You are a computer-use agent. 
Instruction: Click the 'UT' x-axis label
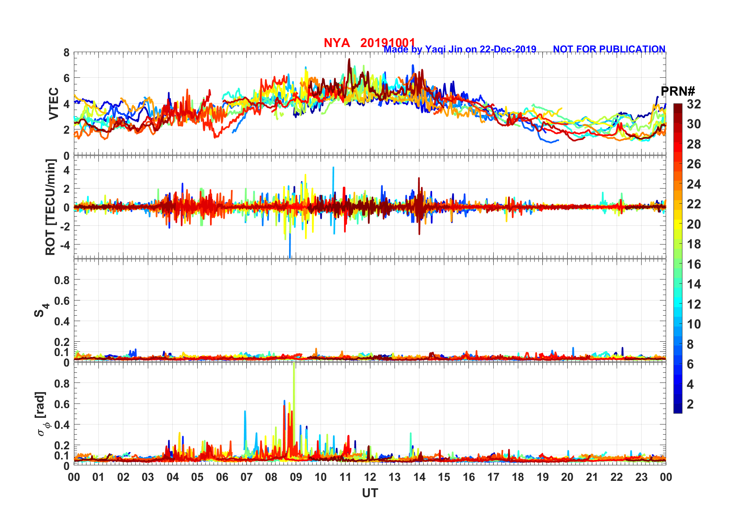[370, 493]
